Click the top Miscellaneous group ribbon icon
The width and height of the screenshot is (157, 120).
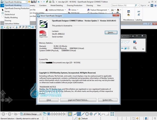(128, 12)
